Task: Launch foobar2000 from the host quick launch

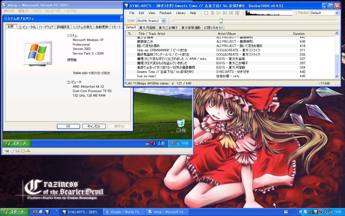Action: (x=47, y=212)
